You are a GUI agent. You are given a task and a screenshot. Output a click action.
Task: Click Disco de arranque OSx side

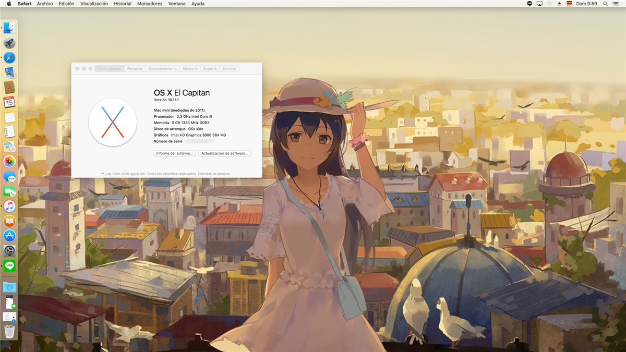point(178,129)
